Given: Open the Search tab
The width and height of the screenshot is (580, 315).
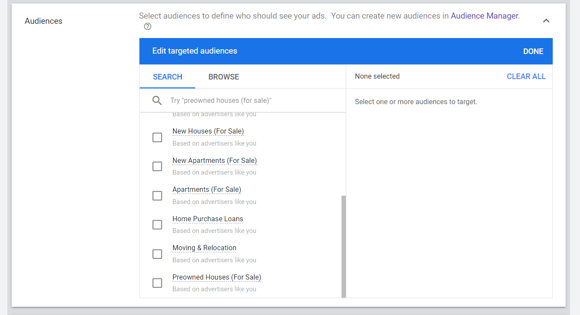Looking at the screenshot, I should point(168,77).
